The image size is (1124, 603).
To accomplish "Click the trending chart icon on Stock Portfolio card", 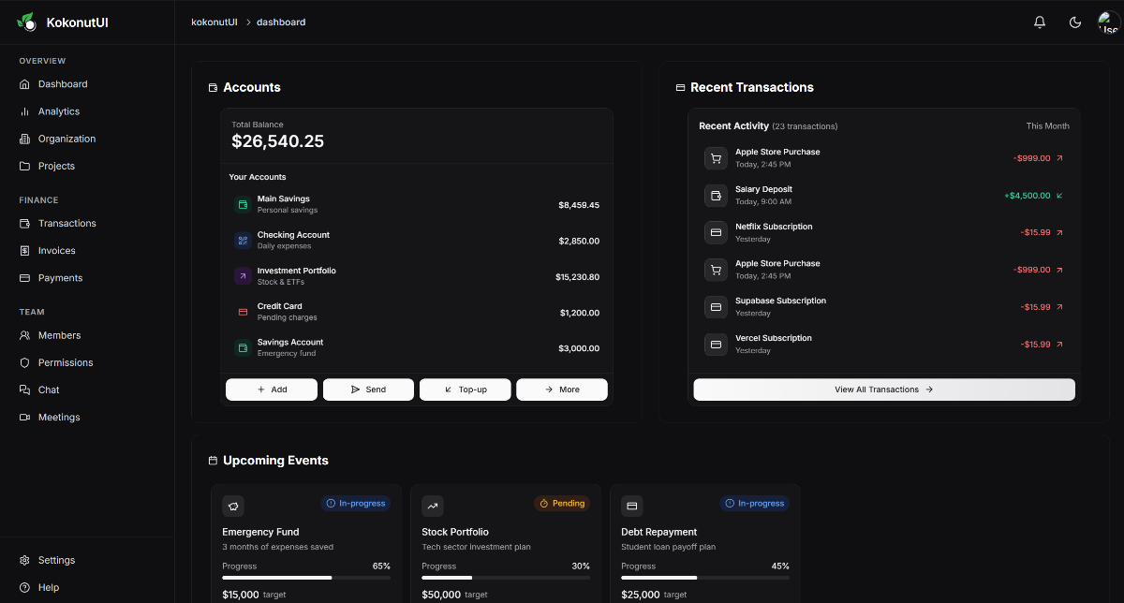I will 433,506.
